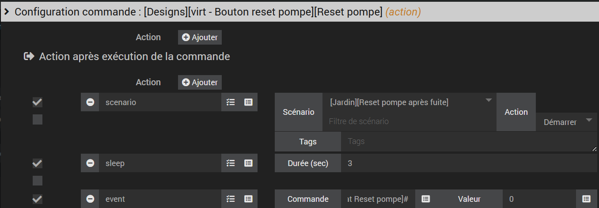The image size is (599, 208).
Task: Toggle the checked box on sleep row
Action: (x=38, y=163)
